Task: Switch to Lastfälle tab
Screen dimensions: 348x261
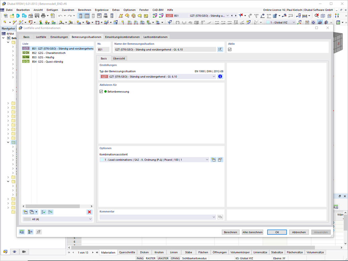Action: [41, 37]
